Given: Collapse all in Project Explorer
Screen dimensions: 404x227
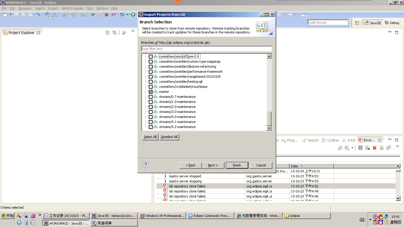Looking at the screenshot, I should pyautogui.click(x=107, y=33).
